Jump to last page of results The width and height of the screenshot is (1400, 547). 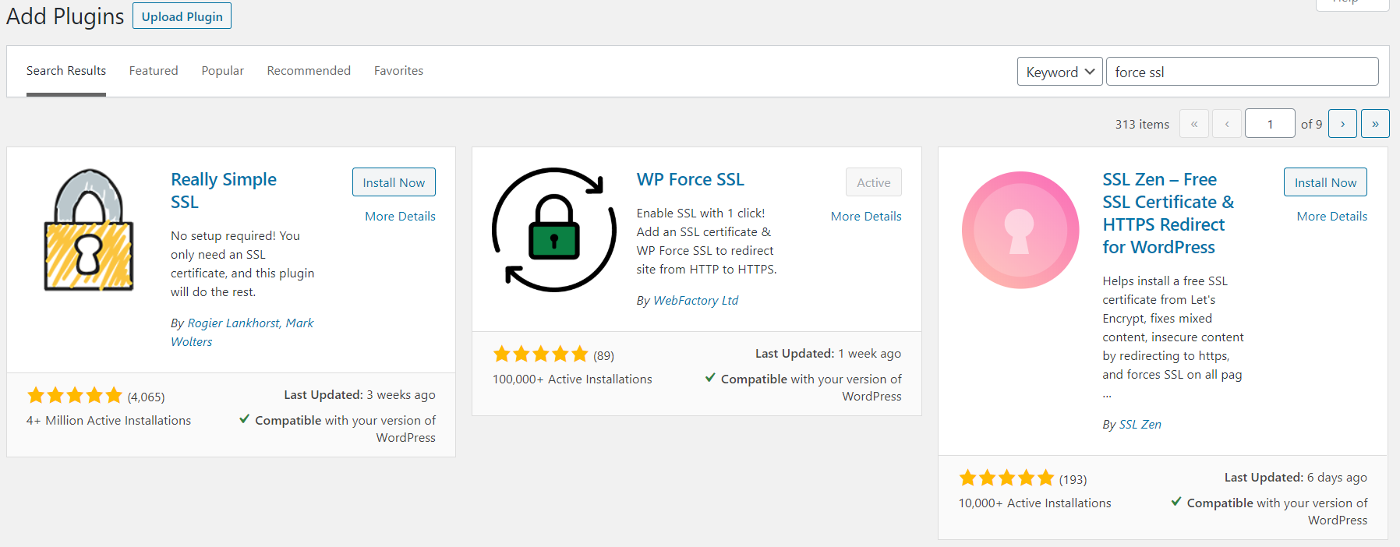pos(1375,124)
